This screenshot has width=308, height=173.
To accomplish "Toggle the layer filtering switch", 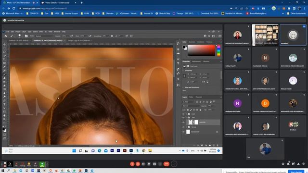I will [x=214, y=101].
